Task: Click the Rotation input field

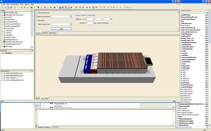Action: (89, 23)
